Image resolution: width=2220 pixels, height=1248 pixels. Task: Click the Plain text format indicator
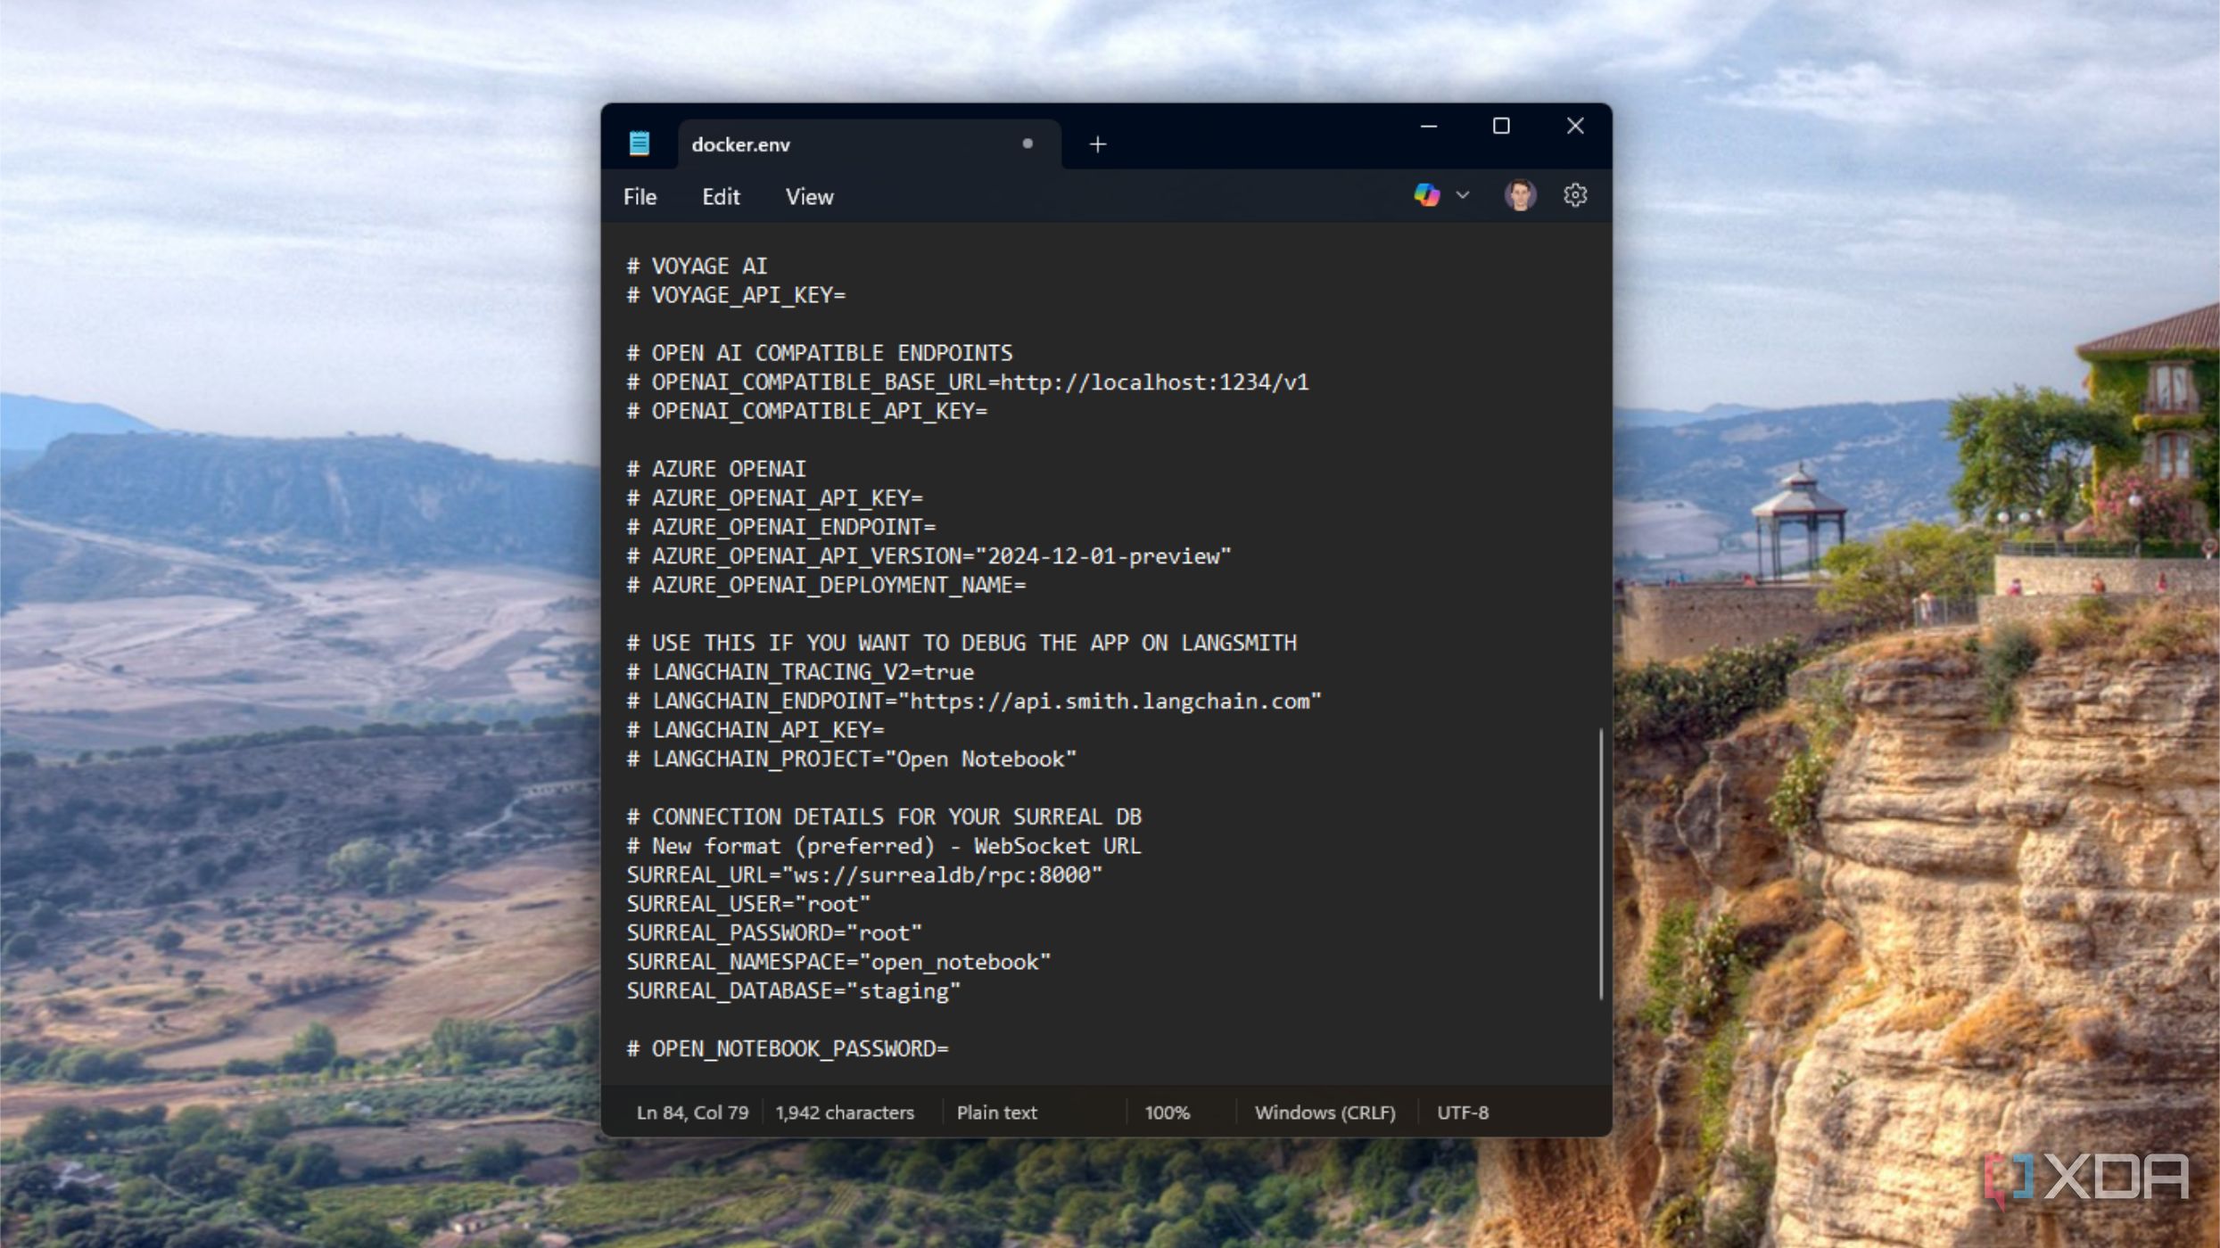click(x=996, y=1113)
